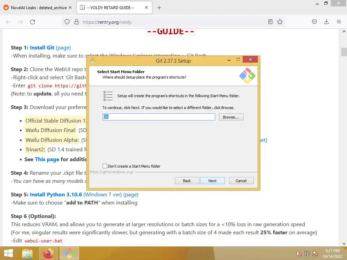The width and height of the screenshot is (347, 260).
Task: Close the VOLDY RETARD GUIDE tab
Action: 146,7
